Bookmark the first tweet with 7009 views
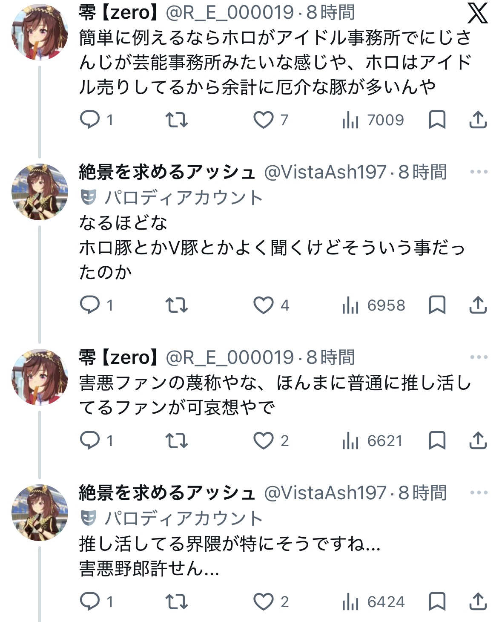This screenshot has width=502, height=622. click(437, 120)
